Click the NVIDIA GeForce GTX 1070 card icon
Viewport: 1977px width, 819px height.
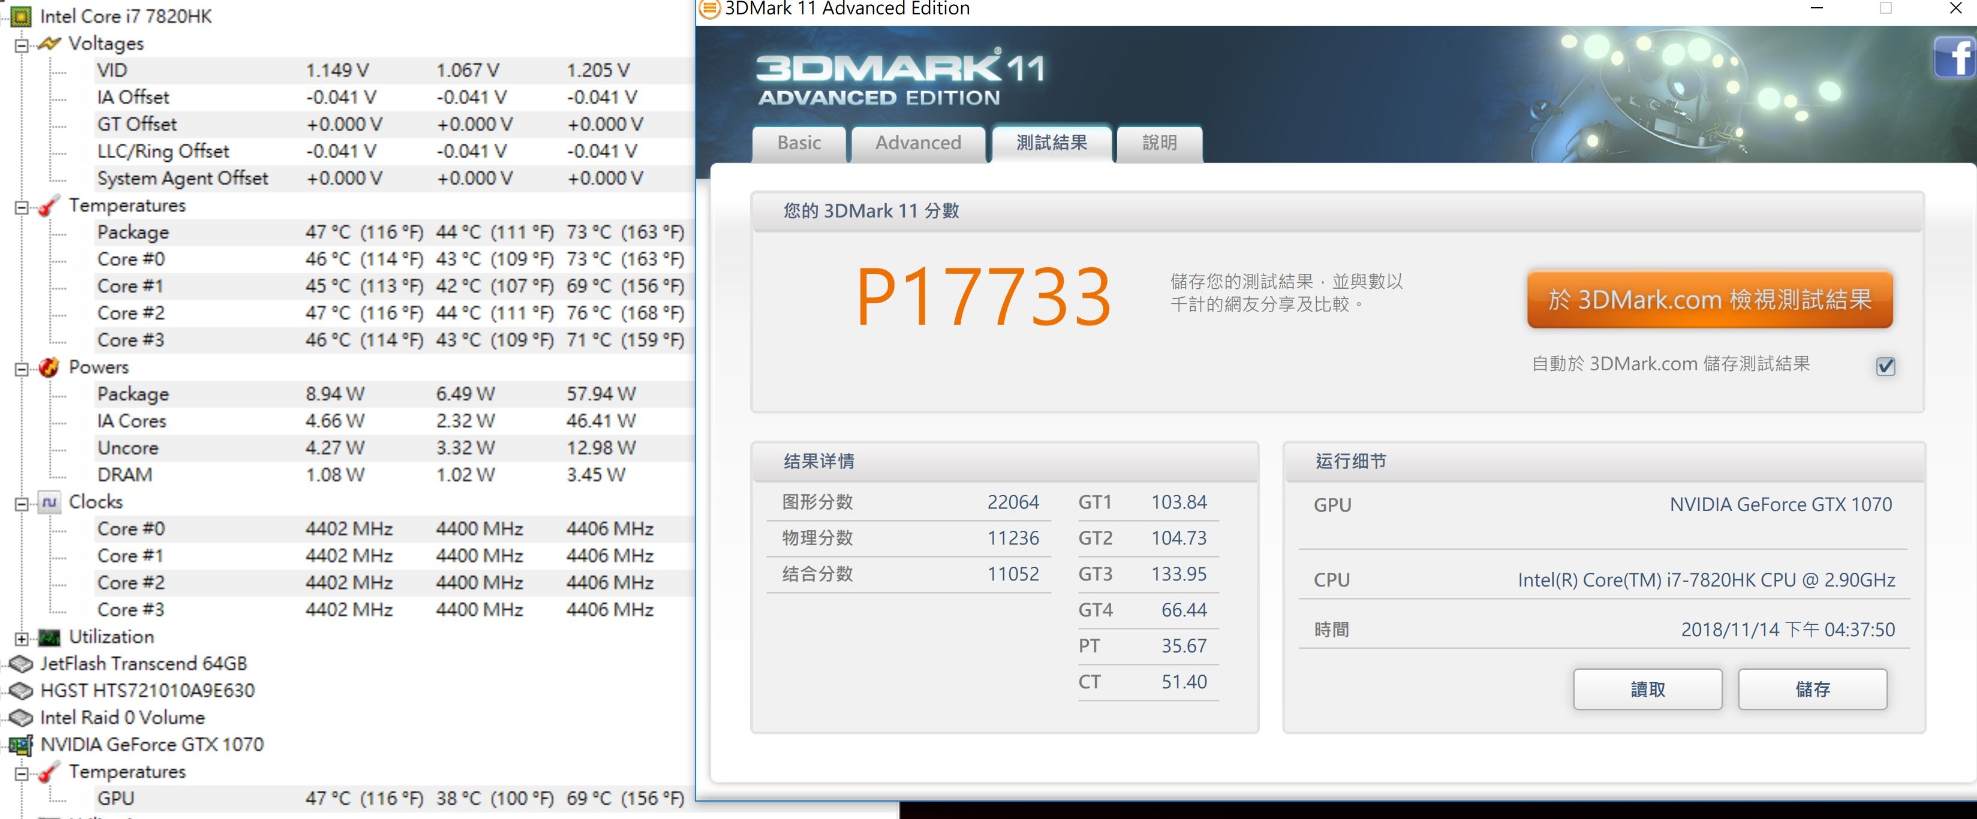pos(21,745)
